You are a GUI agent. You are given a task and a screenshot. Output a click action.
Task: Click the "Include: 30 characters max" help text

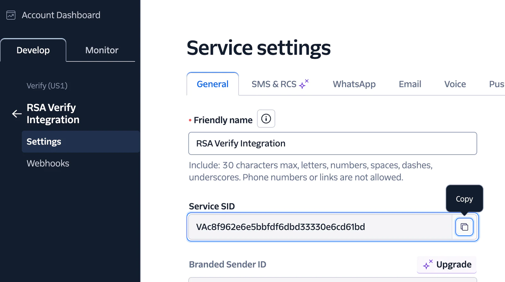(311, 171)
